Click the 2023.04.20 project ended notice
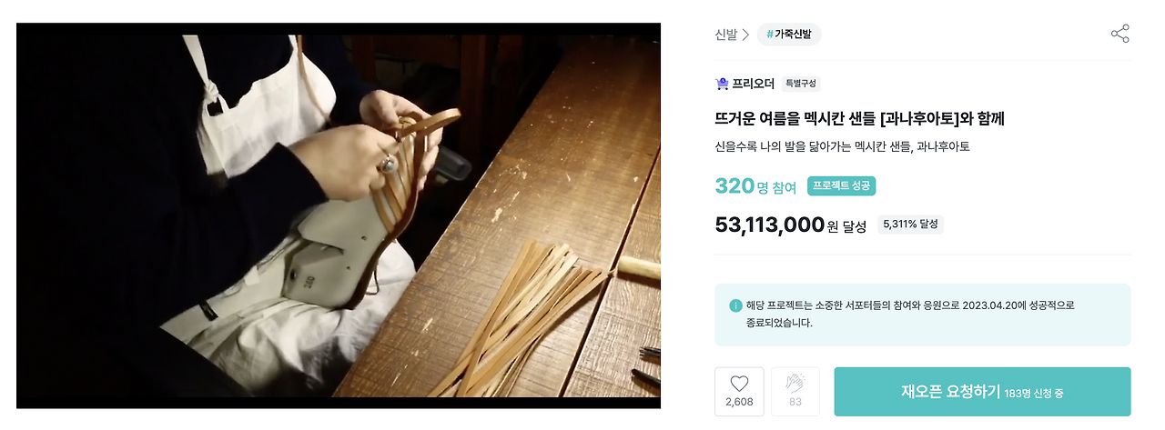The image size is (1165, 430). (x=922, y=315)
